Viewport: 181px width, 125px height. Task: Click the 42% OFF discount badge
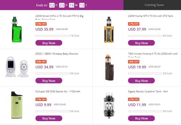coord(41,24)
